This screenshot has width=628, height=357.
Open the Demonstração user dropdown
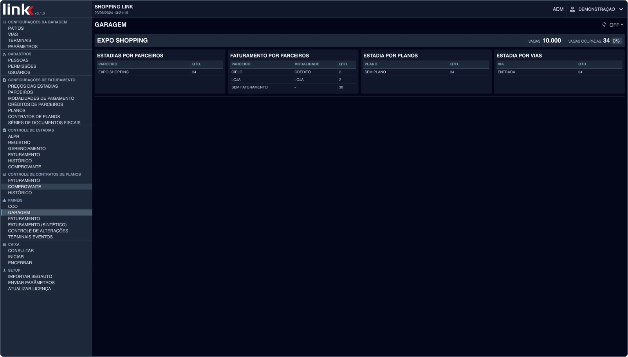[x=596, y=9]
